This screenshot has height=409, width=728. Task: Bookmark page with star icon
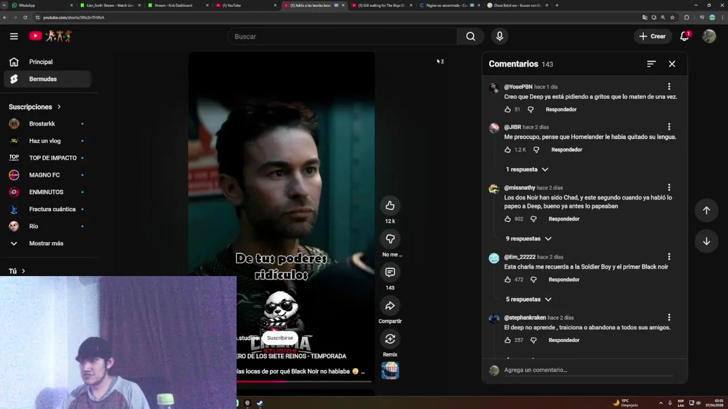coord(672,18)
